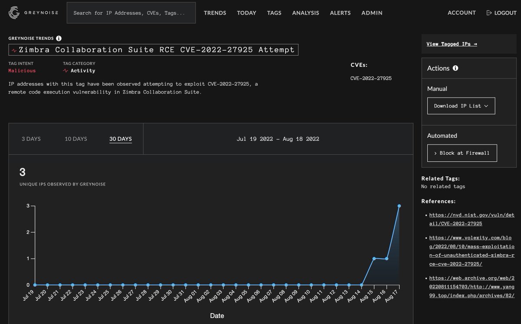
Task: Click the info icon next to Actions heading
Action: point(455,68)
